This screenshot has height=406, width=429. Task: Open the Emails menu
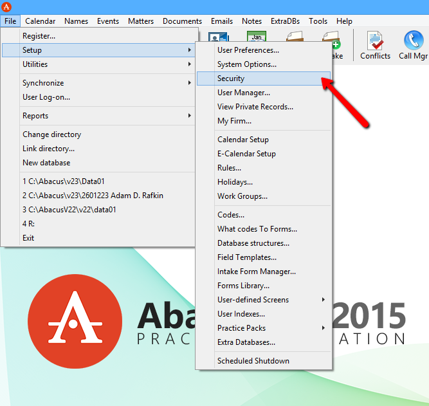click(x=222, y=21)
